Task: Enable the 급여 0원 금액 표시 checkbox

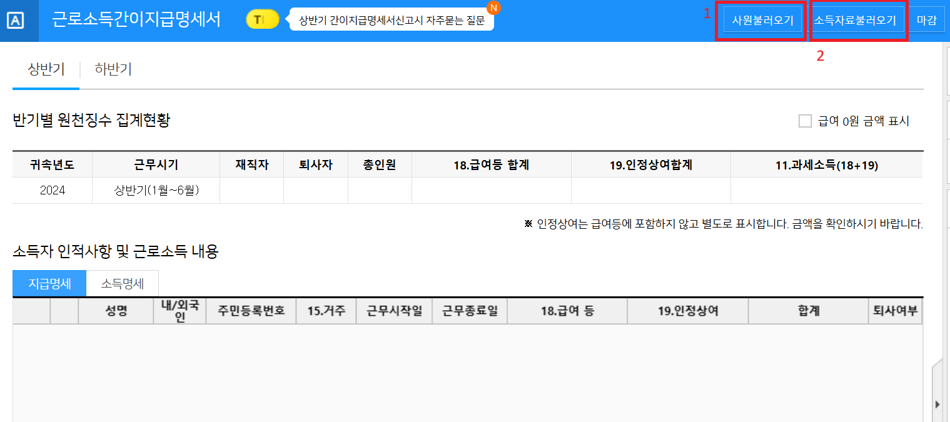Action: tap(805, 121)
